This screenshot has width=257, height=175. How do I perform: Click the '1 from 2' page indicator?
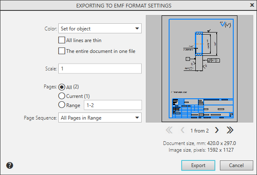[200, 130]
